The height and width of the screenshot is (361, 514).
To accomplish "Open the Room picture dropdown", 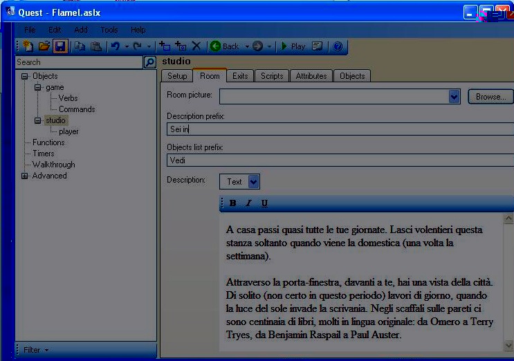I will (x=454, y=97).
